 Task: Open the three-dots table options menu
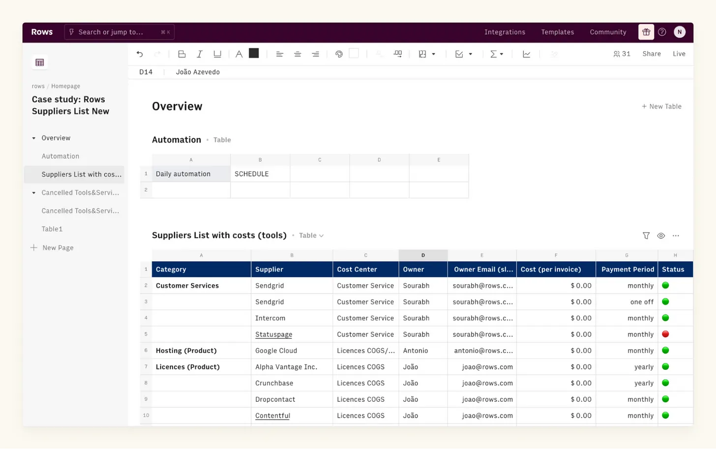click(x=676, y=236)
